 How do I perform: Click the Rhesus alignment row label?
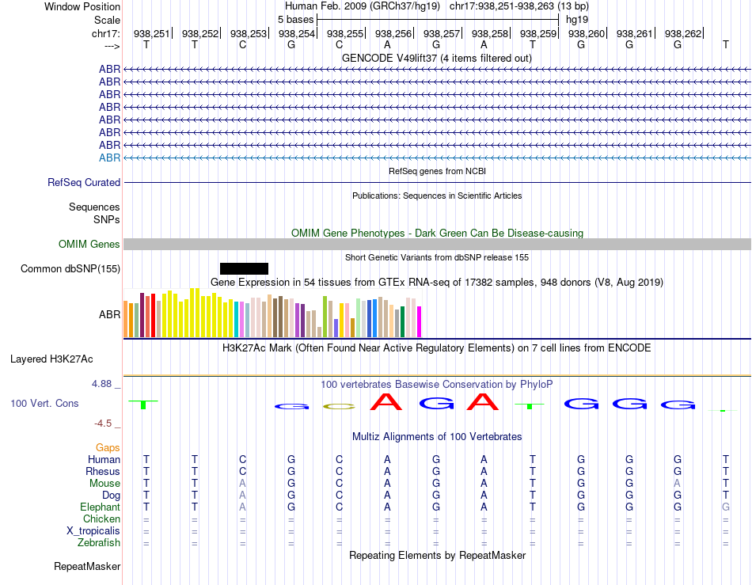(x=103, y=471)
